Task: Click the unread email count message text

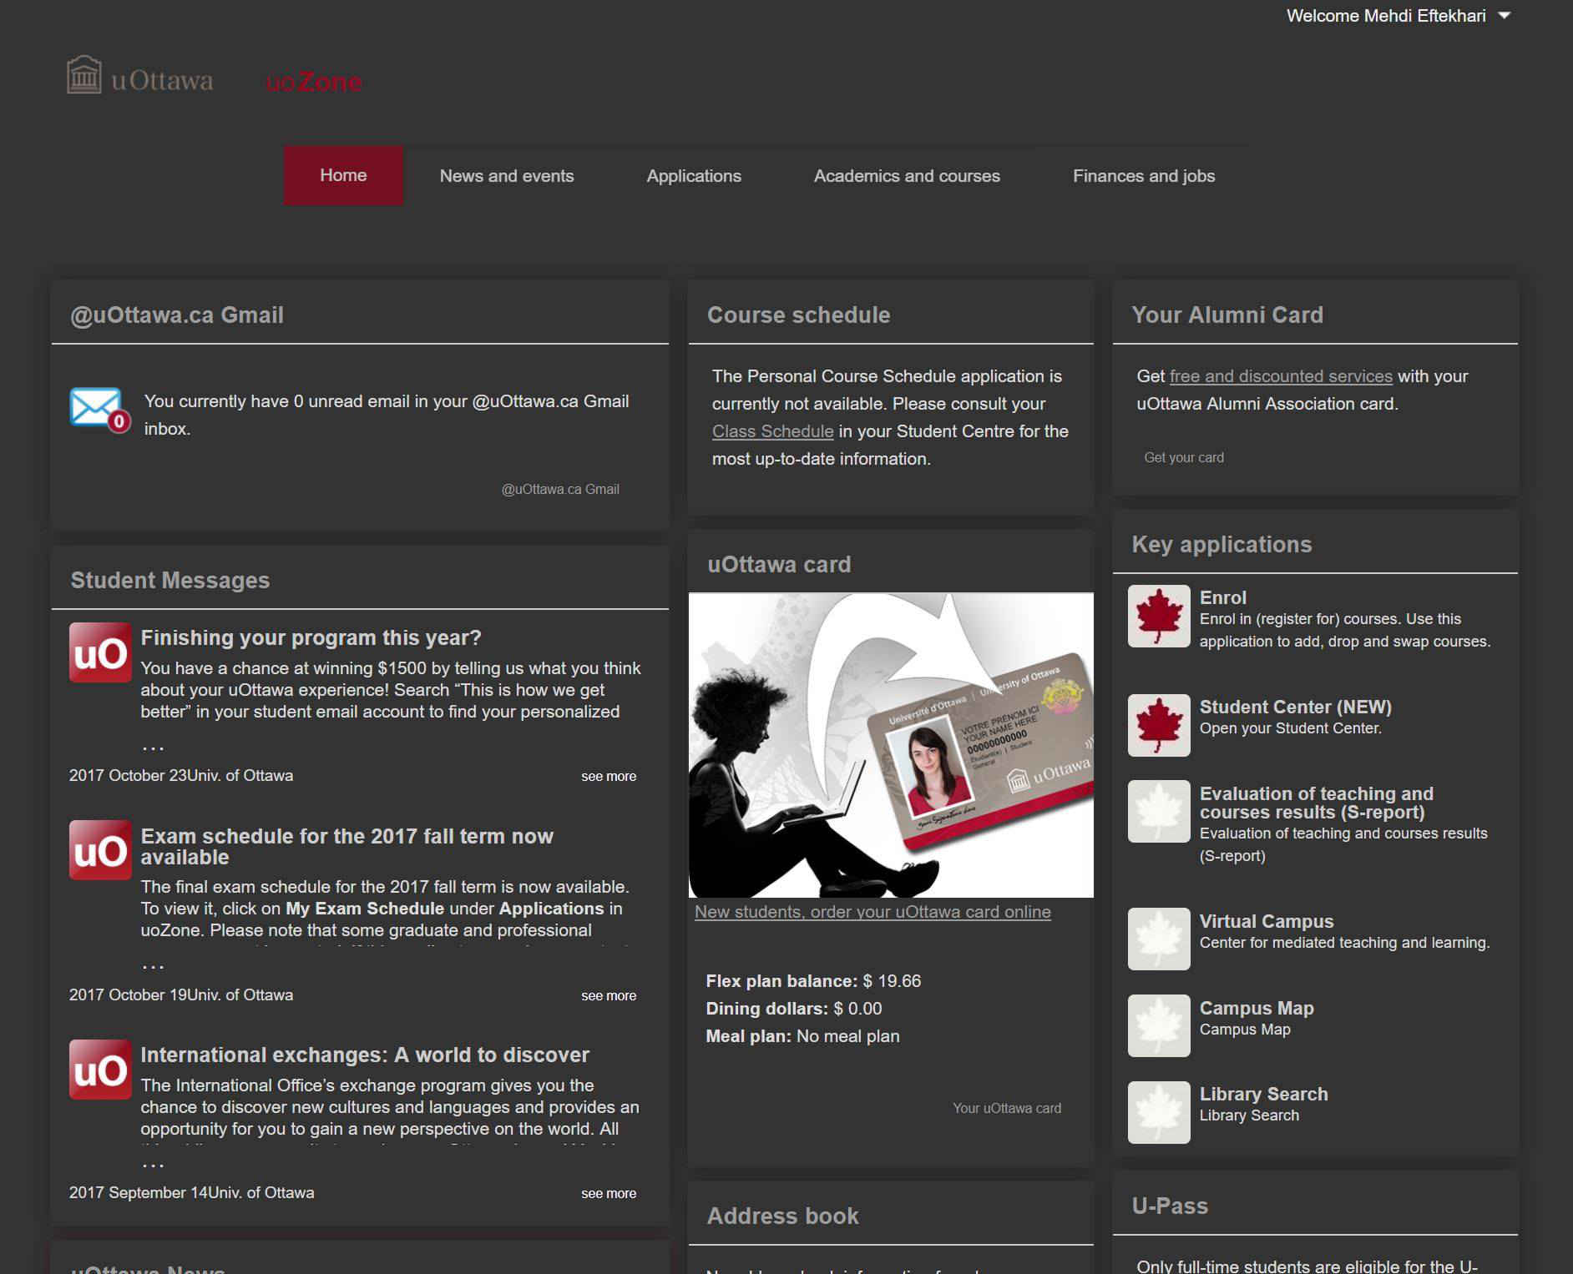Action: click(387, 415)
